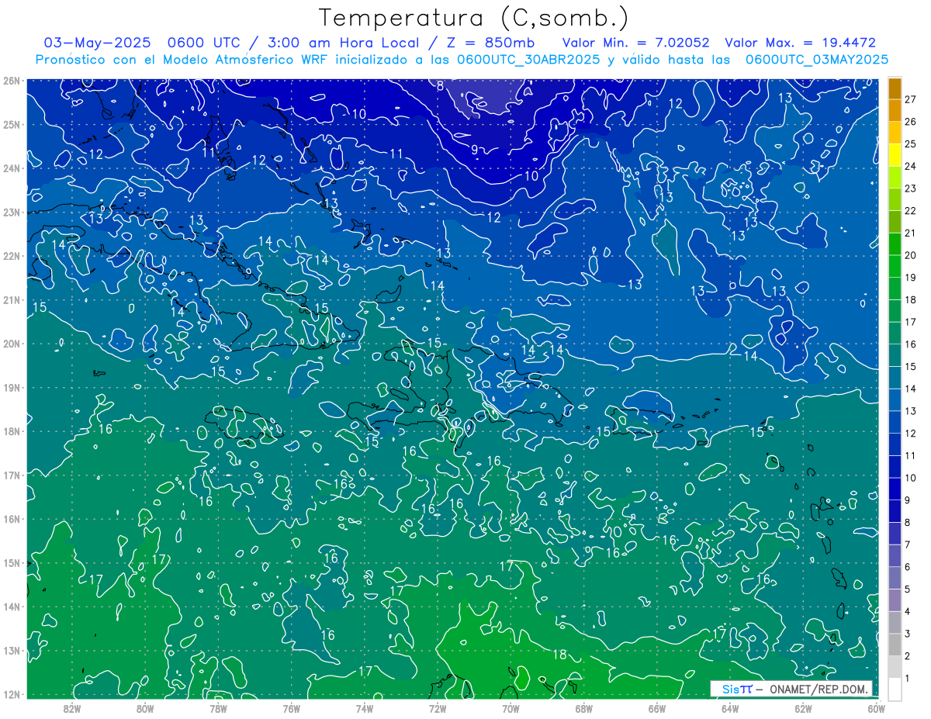Select the color scale label 21
The image size is (931, 719).
click(x=911, y=233)
